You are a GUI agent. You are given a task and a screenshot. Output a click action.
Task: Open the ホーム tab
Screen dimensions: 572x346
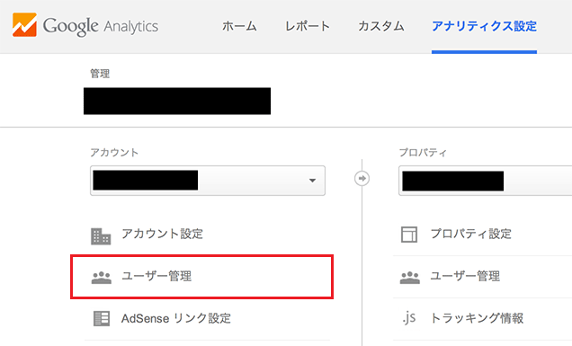239,26
